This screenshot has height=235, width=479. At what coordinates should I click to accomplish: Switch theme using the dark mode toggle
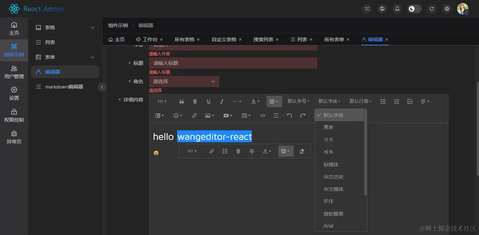tap(414, 8)
